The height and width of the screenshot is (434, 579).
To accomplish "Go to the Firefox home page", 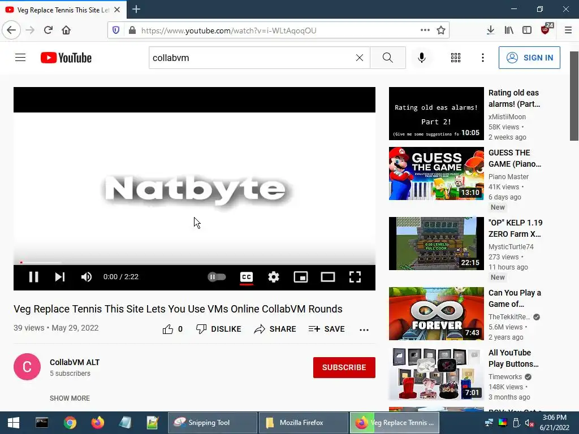I will pyautogui.click(x=66, y=31).
